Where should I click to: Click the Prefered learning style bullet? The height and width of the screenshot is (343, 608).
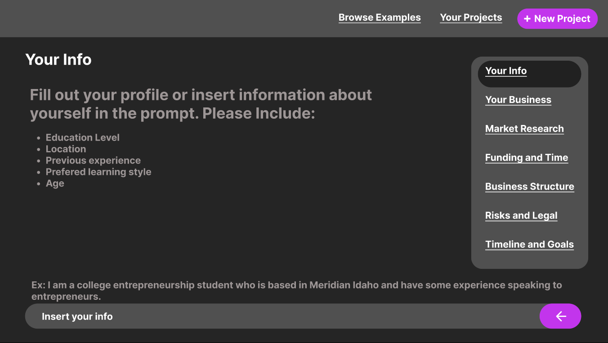point(98,172)
